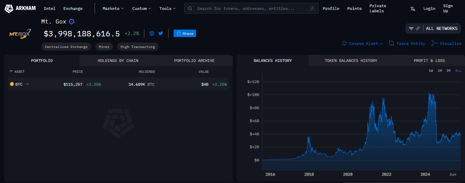Click the Share button
Screen dimensions: 465x183
click(185, 33)
